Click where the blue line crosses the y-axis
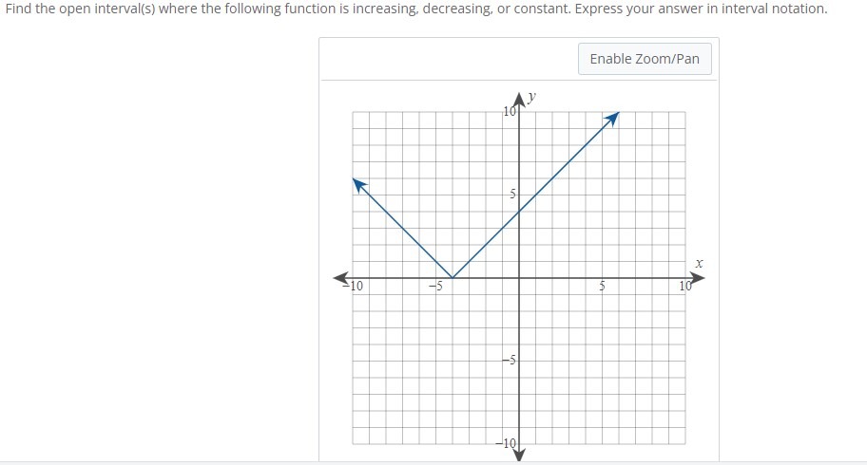This screenshot has height=465, width=867. pos(519,212)
